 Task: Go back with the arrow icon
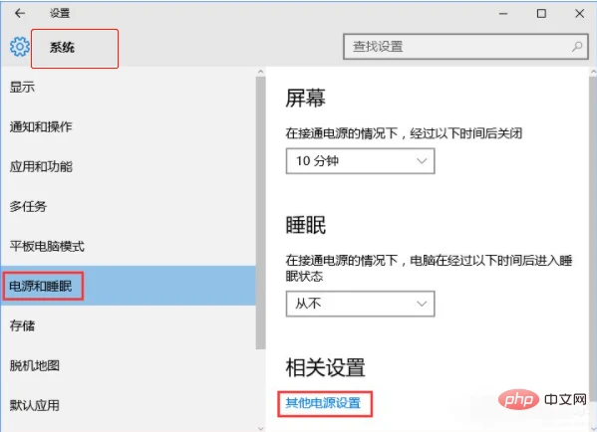click(19, 13)
